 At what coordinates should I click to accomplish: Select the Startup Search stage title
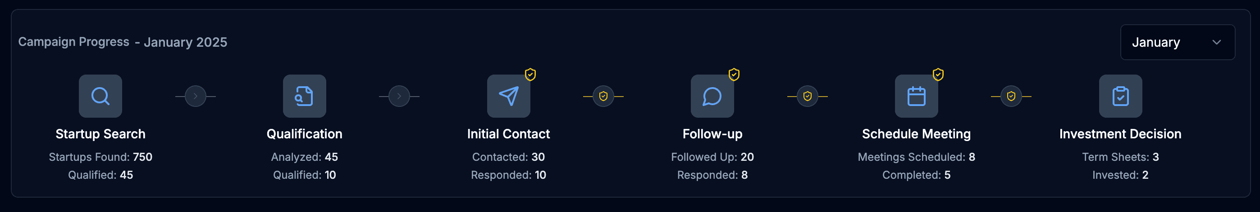click(x=100, y=134)
